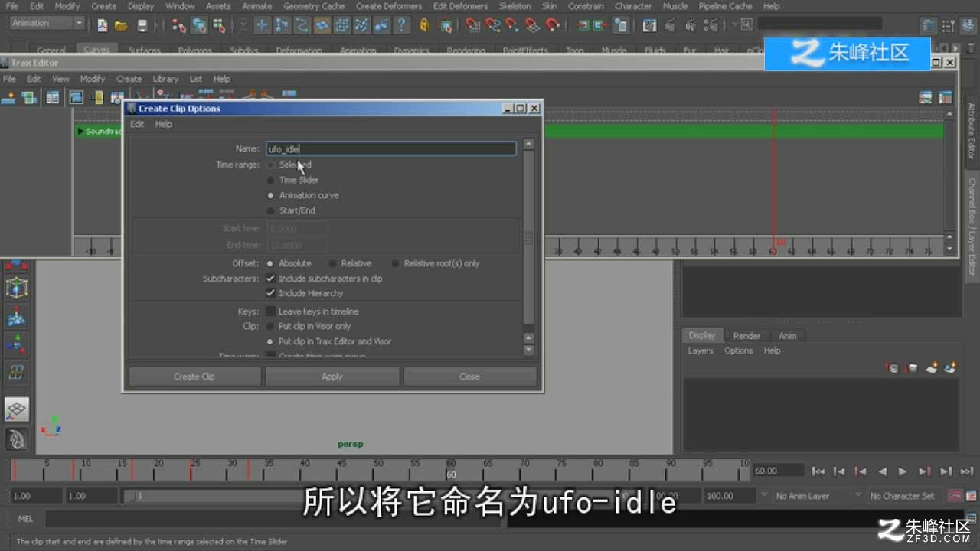980x551 pixels.
Task: Click the second icon in Trax Editor toolbar
Action: [x=29, y=97]
